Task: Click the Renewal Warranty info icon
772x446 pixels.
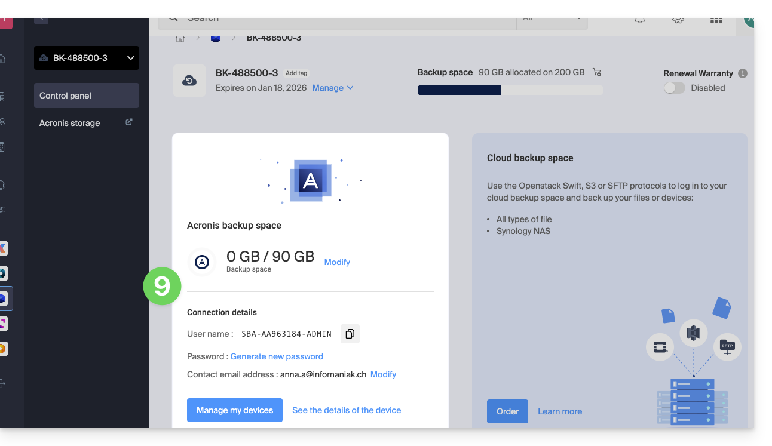Action: tap(743, 73)
